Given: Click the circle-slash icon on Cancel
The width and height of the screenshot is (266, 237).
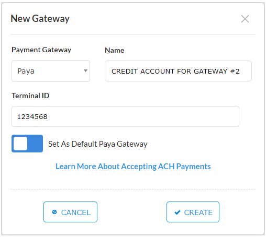Looking at the screenshot, I should [54, 212].
